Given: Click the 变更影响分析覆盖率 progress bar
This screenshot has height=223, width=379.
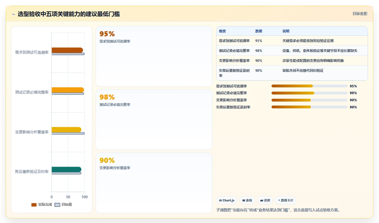Looking at the screenshot, I should click(309, 100).
